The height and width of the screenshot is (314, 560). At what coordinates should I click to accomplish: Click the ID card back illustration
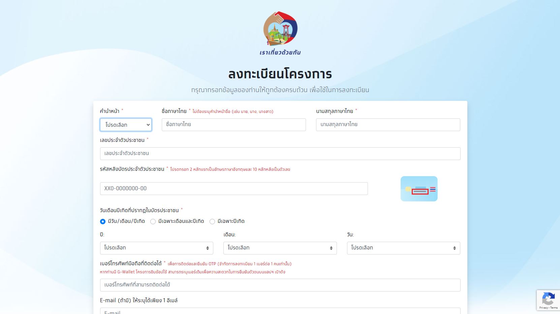click(419, 189)
